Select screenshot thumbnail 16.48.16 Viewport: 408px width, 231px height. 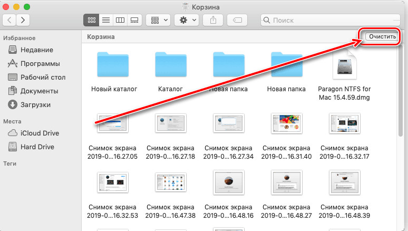tap(229, 182)
